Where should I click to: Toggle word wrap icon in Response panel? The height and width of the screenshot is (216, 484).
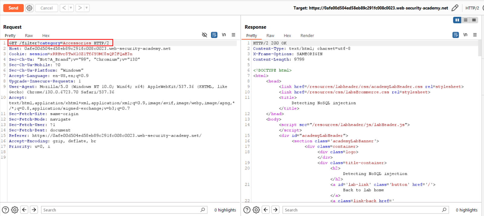pos(456,35)
